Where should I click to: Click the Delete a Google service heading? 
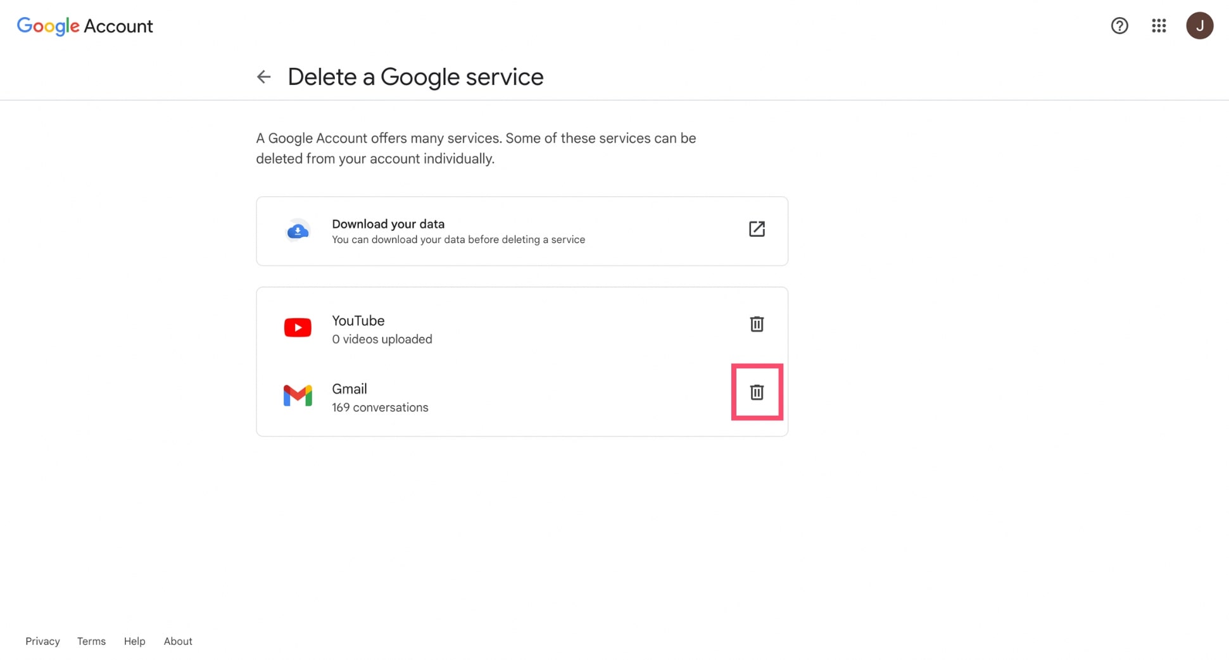(415, 76)
